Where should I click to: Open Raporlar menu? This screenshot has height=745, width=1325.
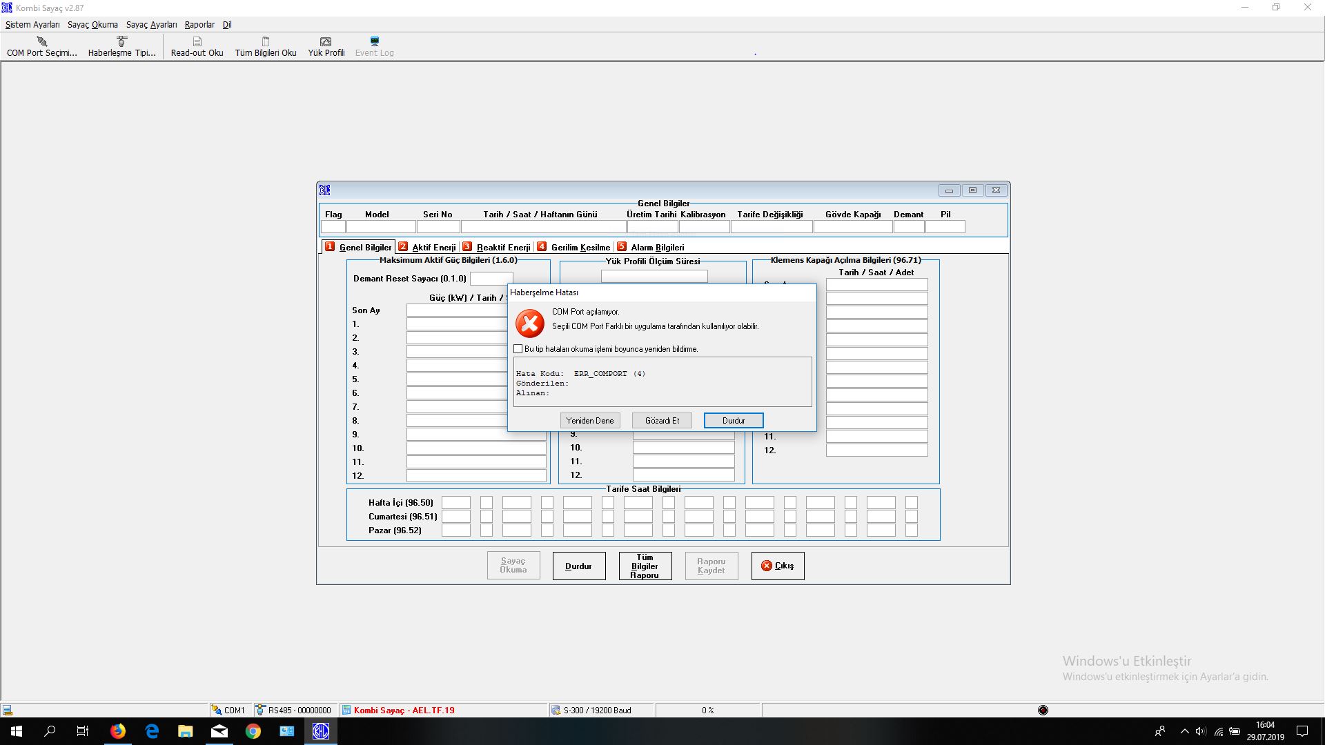pyautogui.click(x=199, y=24)
